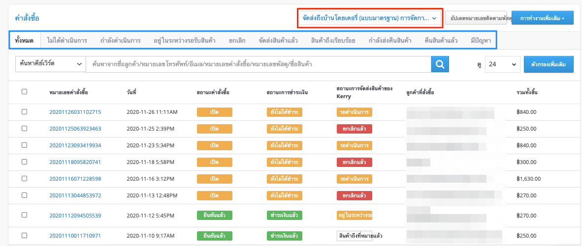Viewport: 582px width, 246px height.
Task: Open order link 20201113044853972
Action: click(75, 195)
